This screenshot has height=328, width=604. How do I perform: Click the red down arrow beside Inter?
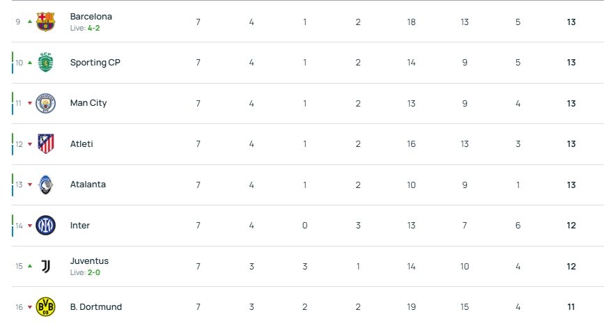[x=29, y=226]
